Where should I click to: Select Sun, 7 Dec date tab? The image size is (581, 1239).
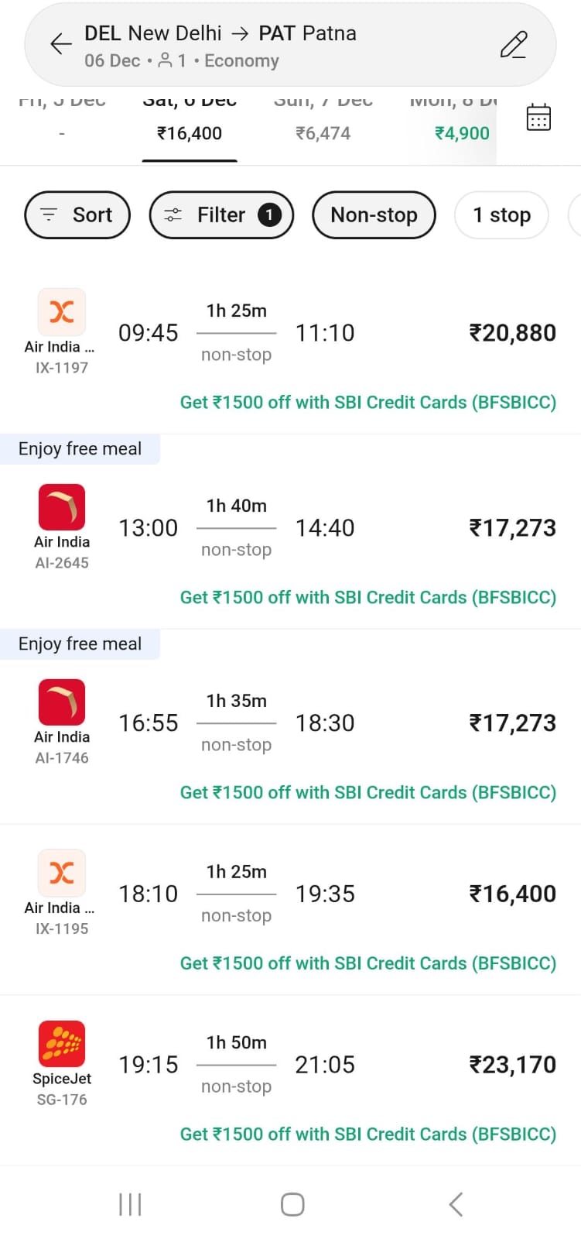[x=323, y=124]
